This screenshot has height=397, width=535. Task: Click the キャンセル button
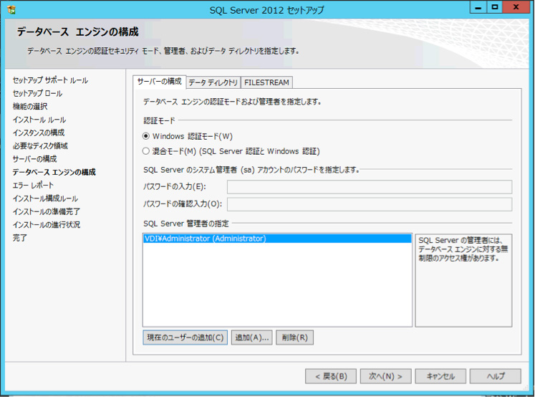click(440, 376)
